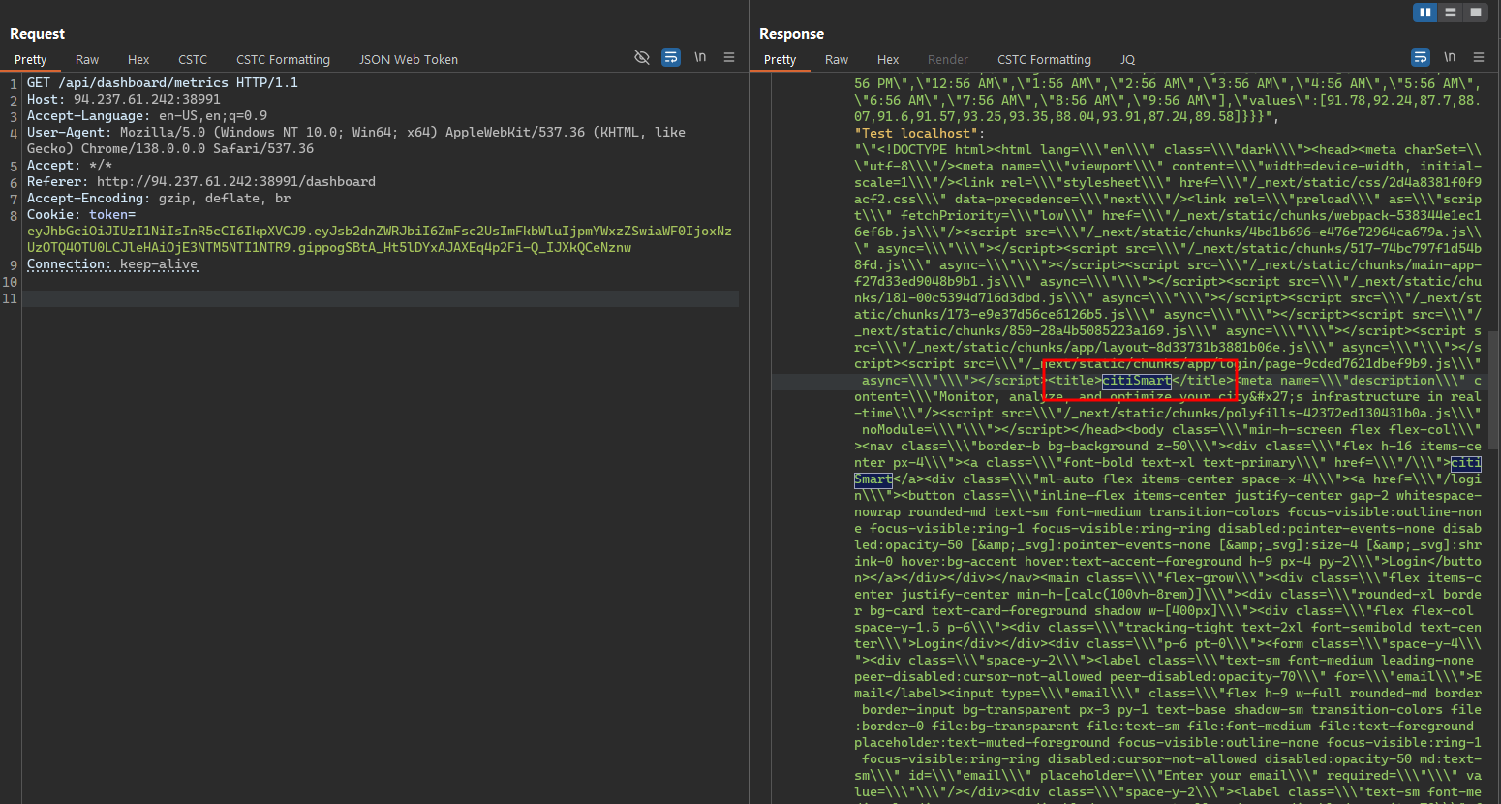Open the JQ tab in Response
This screenshot has height=804, width=1501.
pos(1127,60)
